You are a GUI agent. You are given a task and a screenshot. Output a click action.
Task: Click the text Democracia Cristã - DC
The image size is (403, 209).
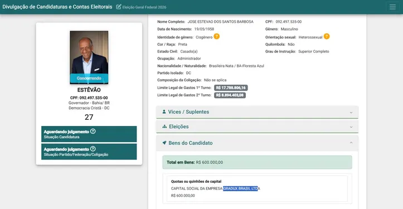[89, 108]
